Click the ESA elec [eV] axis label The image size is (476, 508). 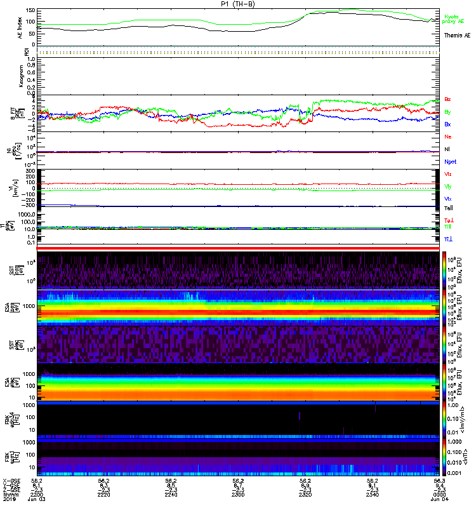11,383
